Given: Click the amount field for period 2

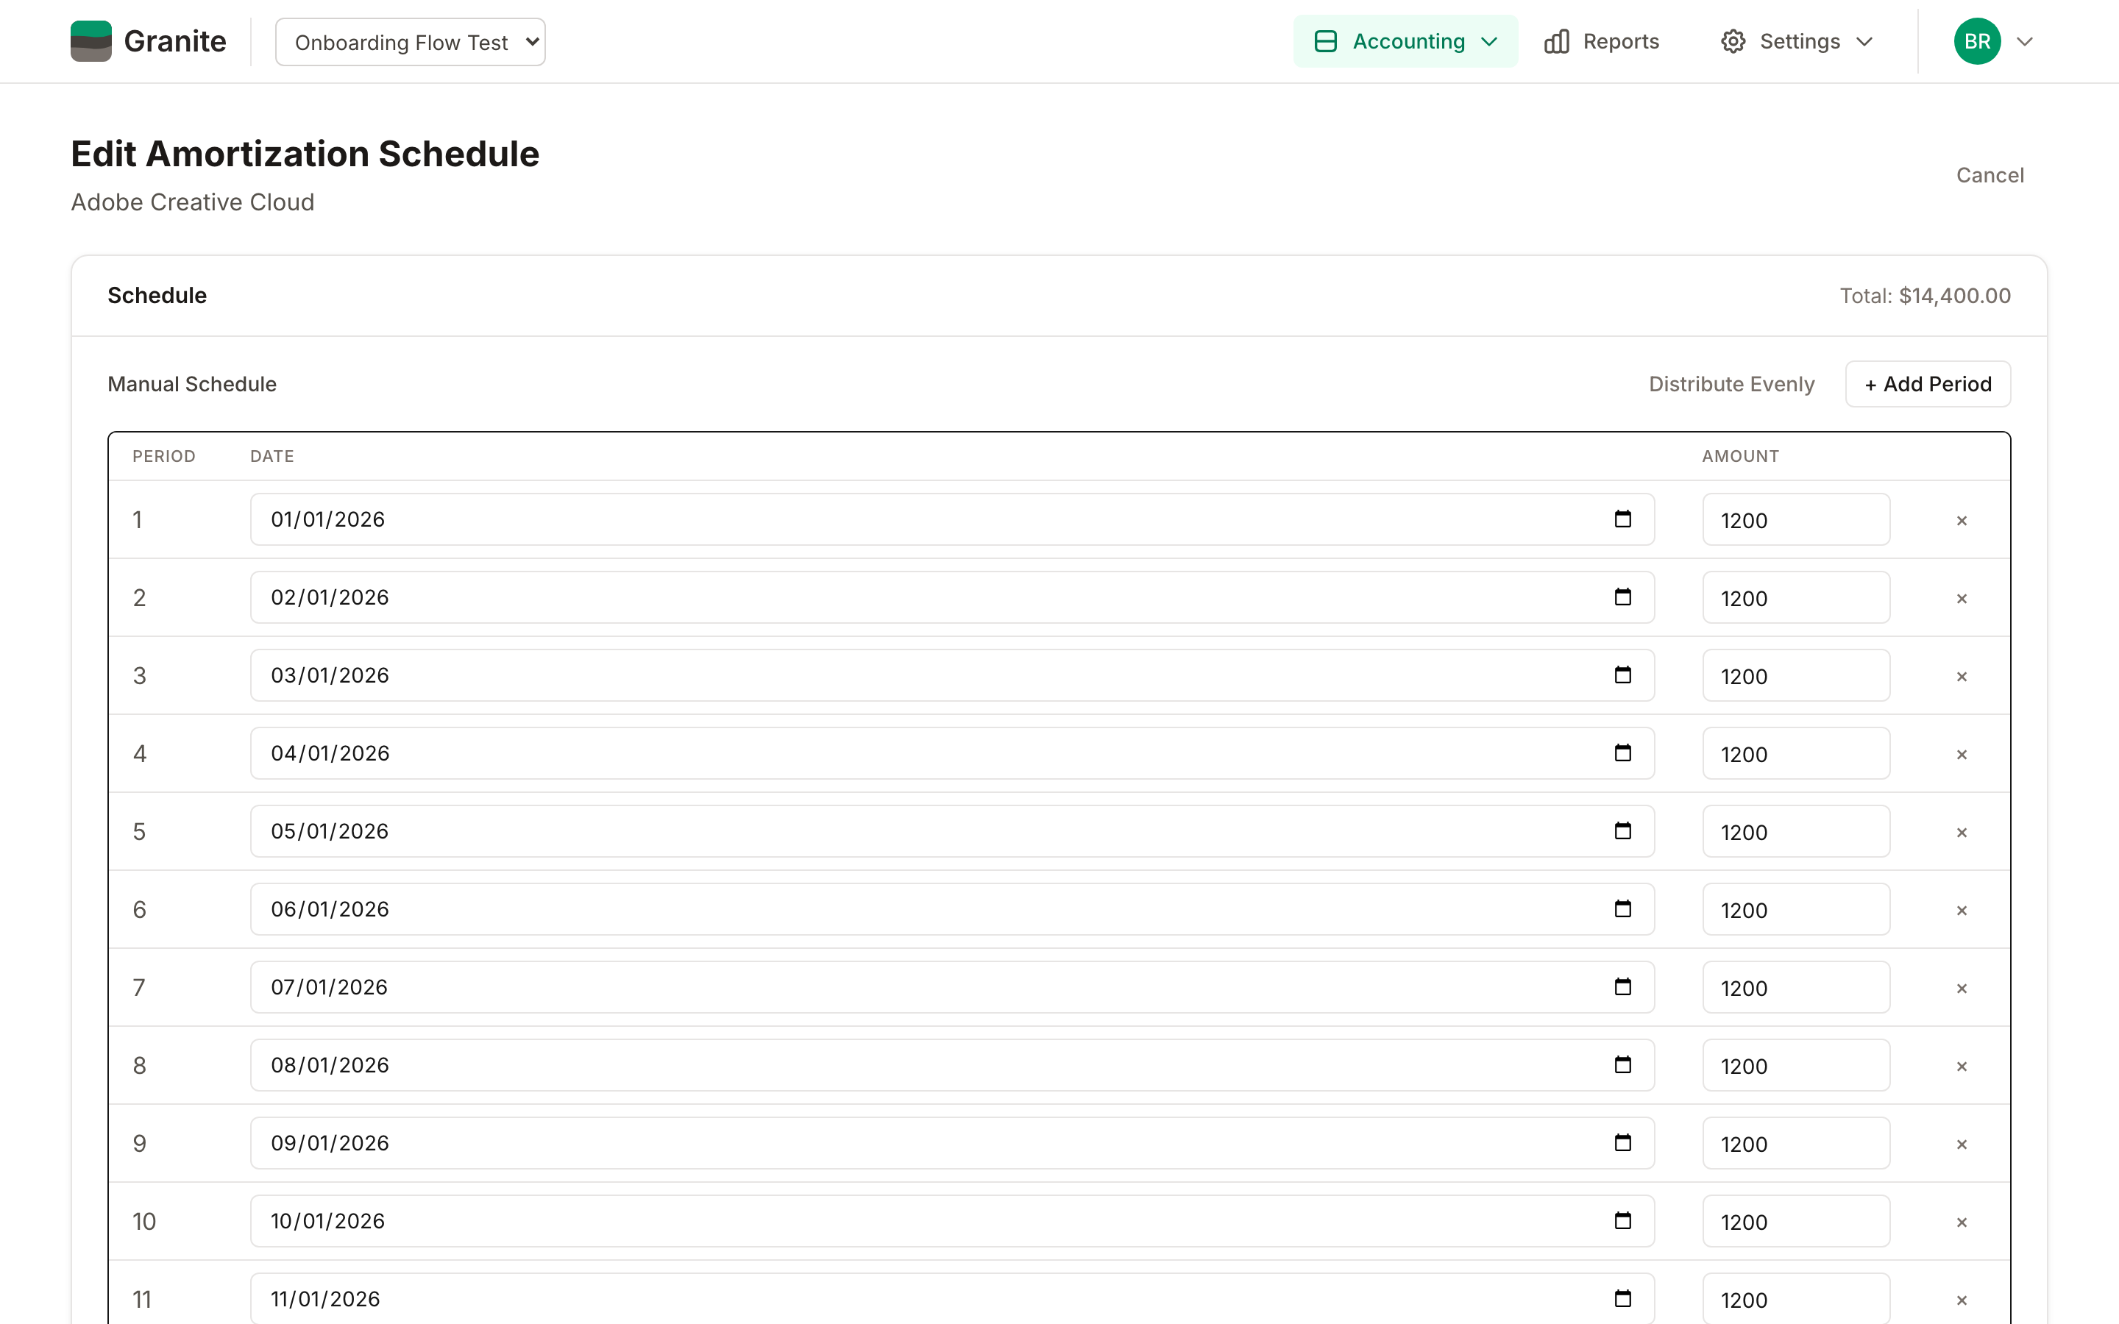Looking at the screenshot, I should pos(1796,597).
